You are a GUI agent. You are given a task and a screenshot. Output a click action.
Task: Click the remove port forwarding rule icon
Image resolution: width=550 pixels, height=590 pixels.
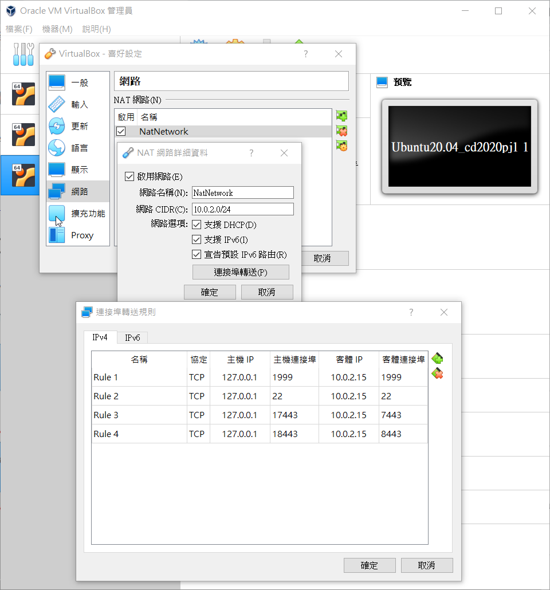pos(438,374)
